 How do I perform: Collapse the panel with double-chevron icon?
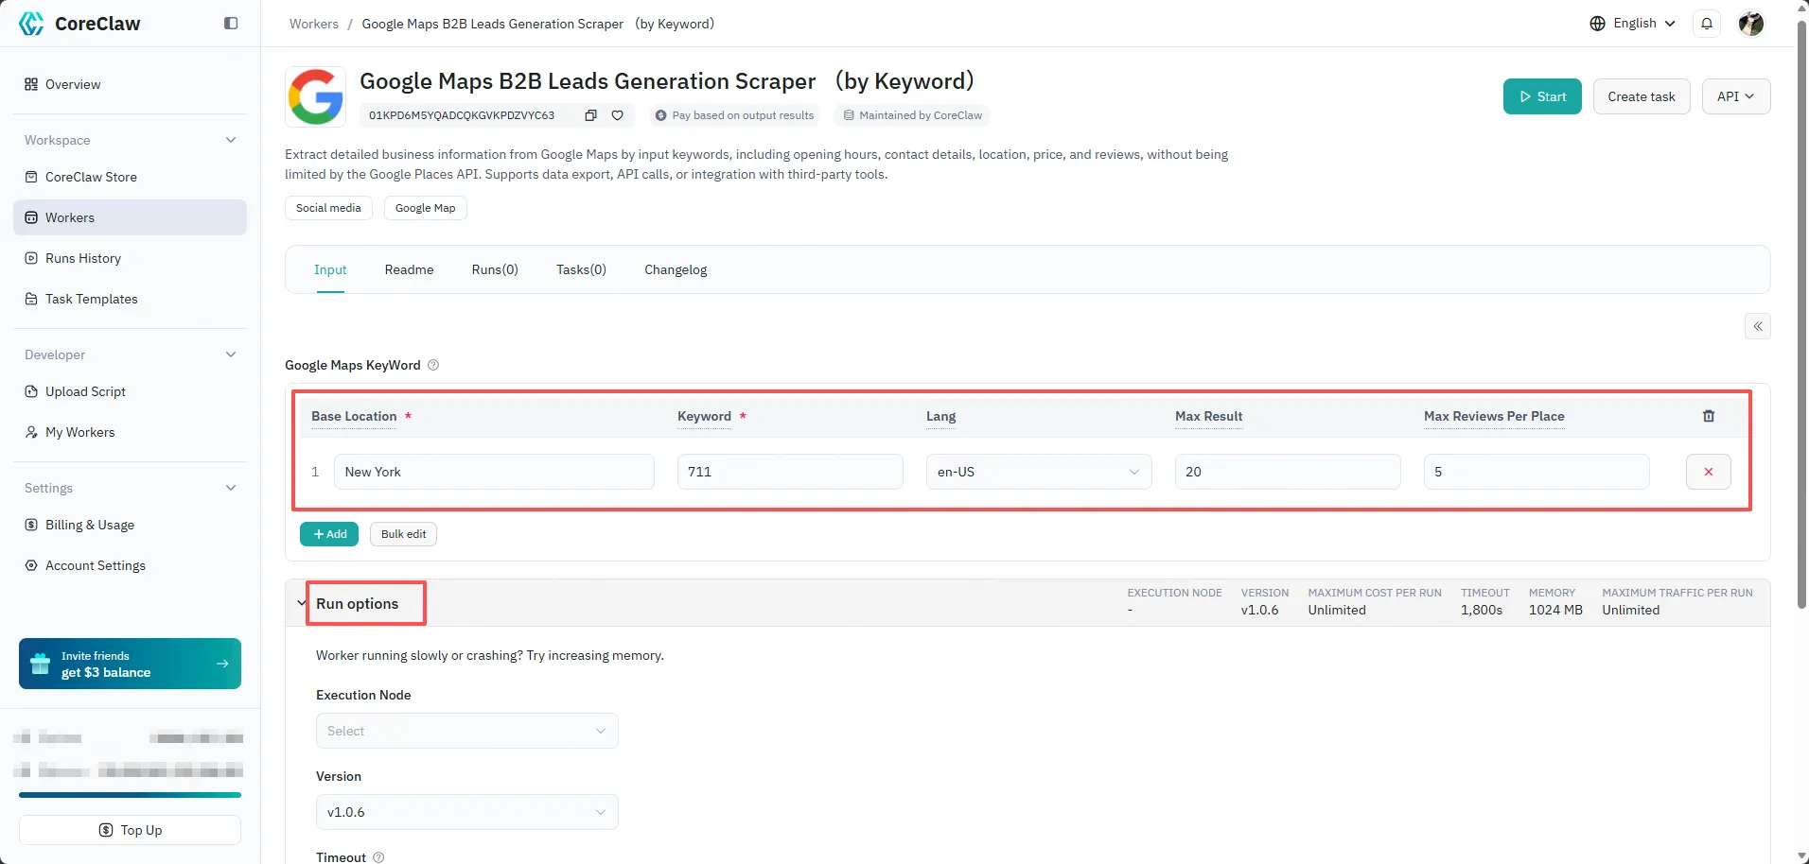click(x=1758, y=326)
